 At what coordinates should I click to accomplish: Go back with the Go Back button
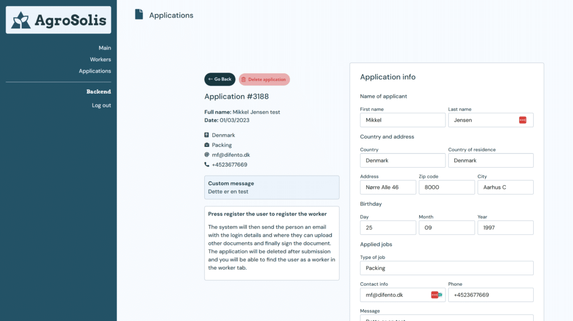(219, 79)
